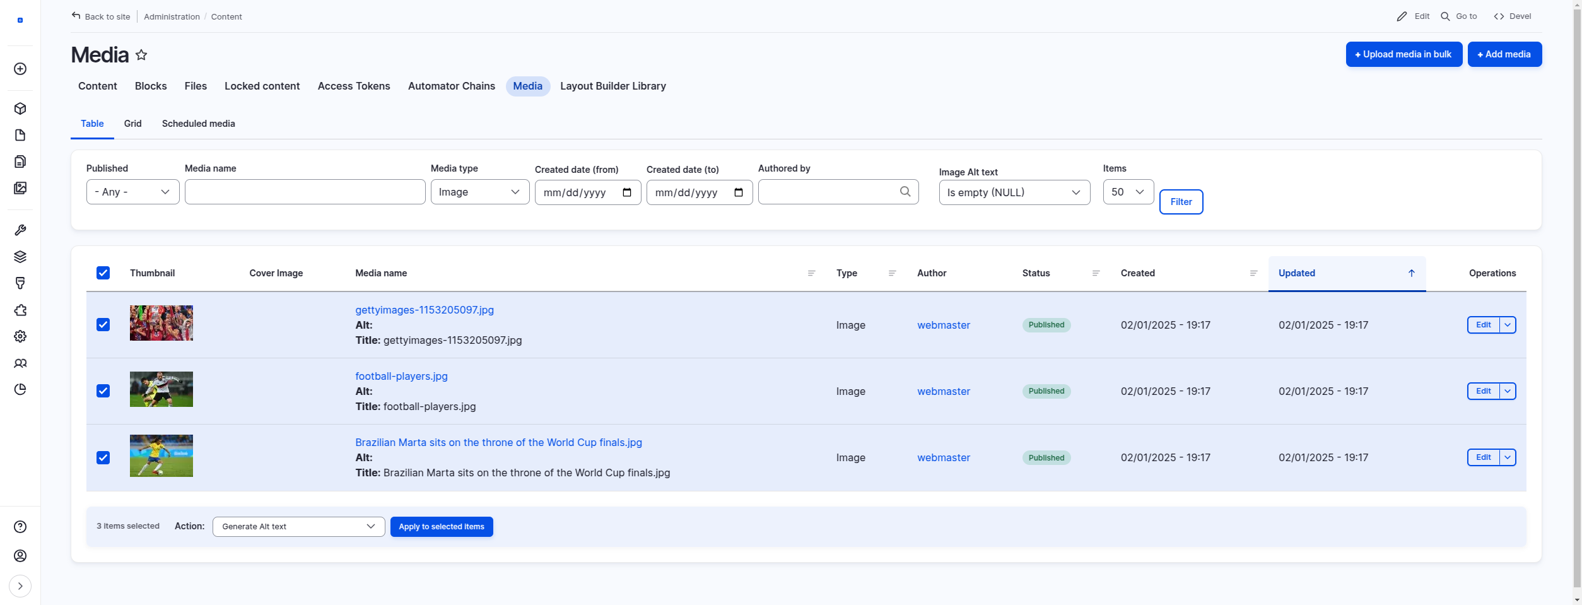
Task: Open the Help question mark icon
Action: click(20, 527)
